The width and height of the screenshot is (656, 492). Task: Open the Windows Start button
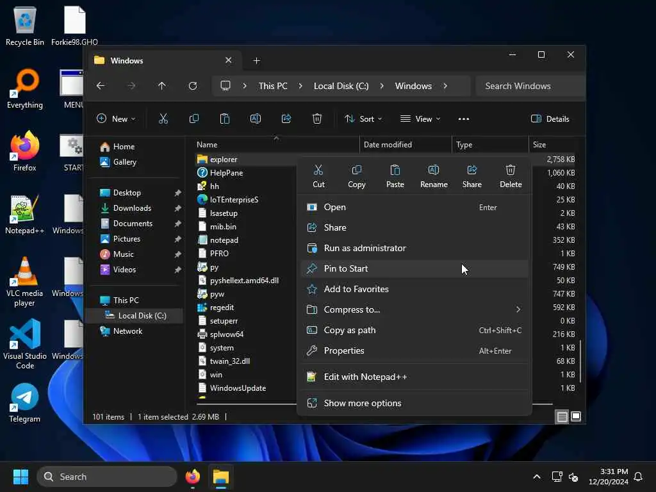point(20,477)
